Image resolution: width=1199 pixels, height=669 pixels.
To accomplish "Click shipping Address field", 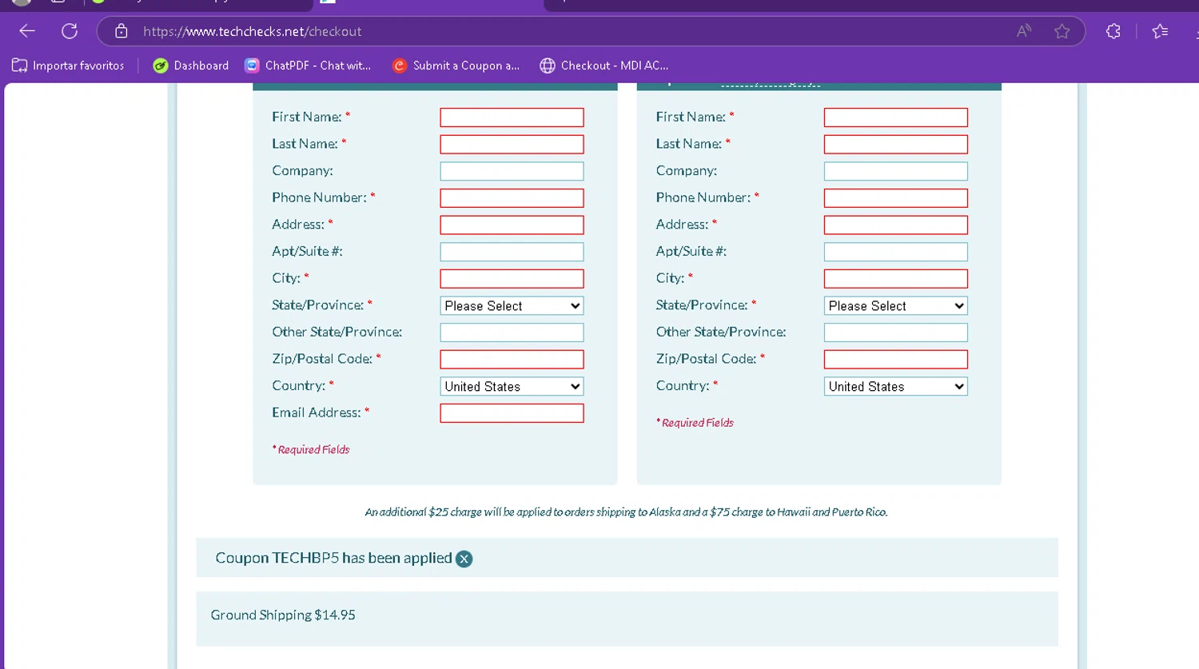I will pos(896,225).
